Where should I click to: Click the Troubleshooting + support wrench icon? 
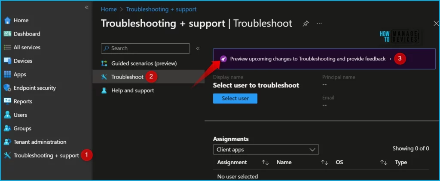pos(7,155)
